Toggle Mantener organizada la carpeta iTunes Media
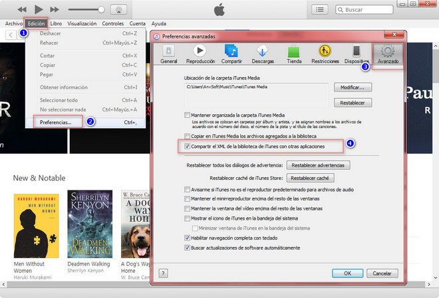Viewport: 439px width, 298px height. [x=187, y=115]
